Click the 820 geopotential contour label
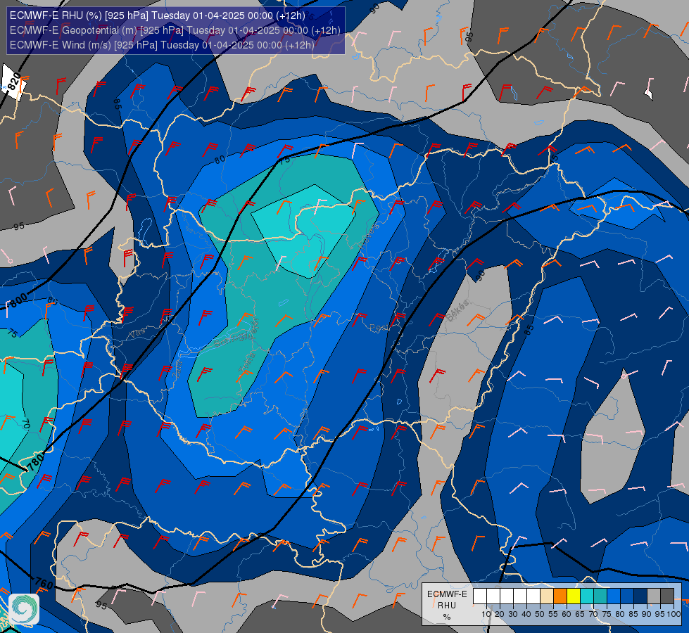This screenshot has width=689, height=633. point(14,82)
